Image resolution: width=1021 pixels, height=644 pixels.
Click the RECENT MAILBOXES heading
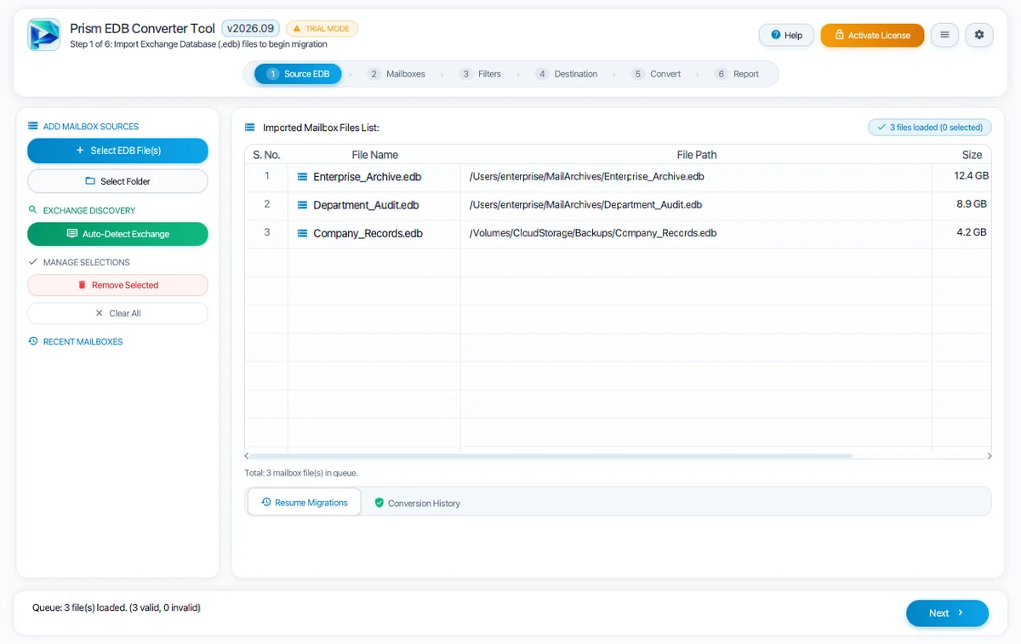pos(83,342)
